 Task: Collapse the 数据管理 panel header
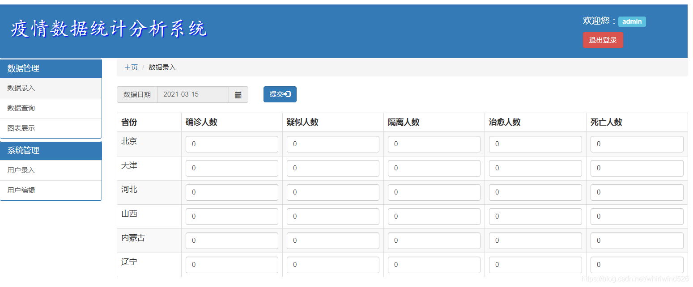point(51,68)
